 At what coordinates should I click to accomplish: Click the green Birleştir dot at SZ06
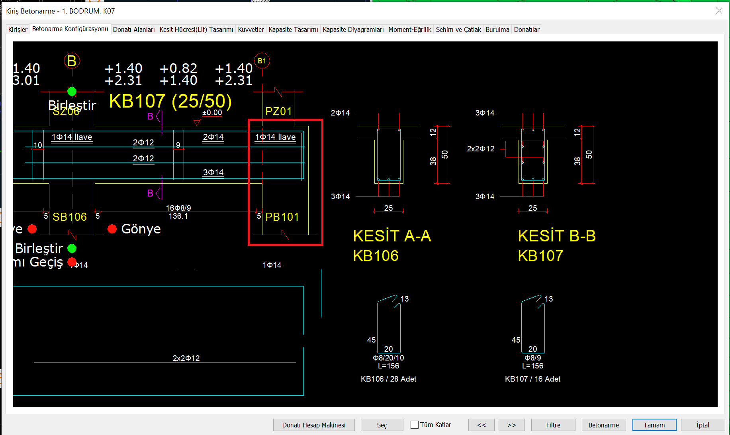(x=72, y=92)
